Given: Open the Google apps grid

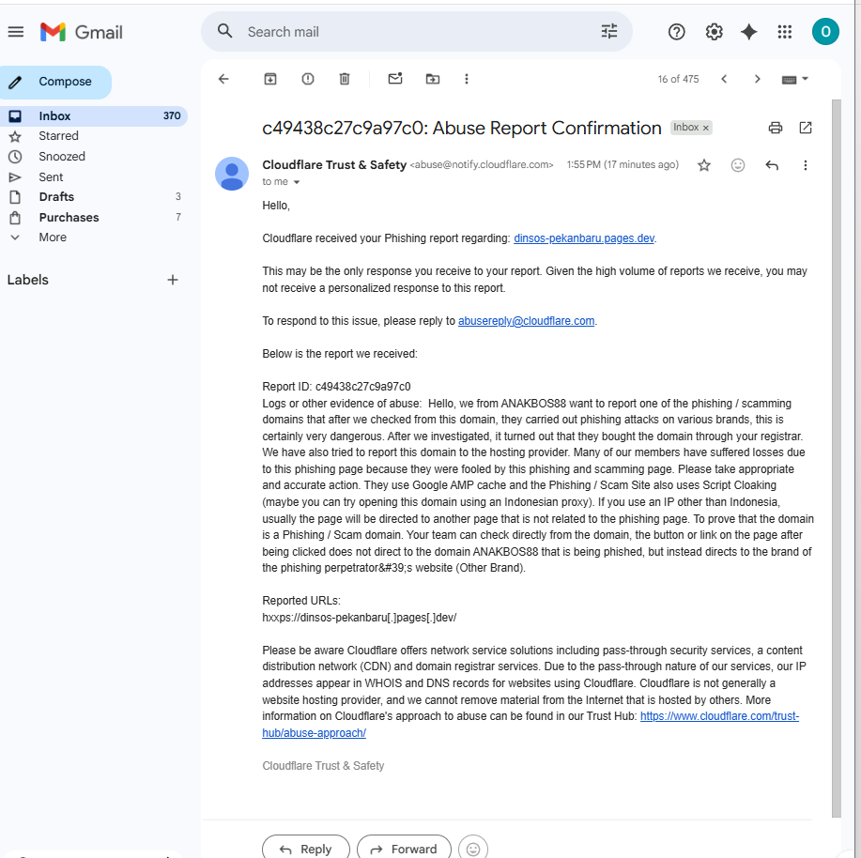Looking at the screenshot, I should 785,32.
